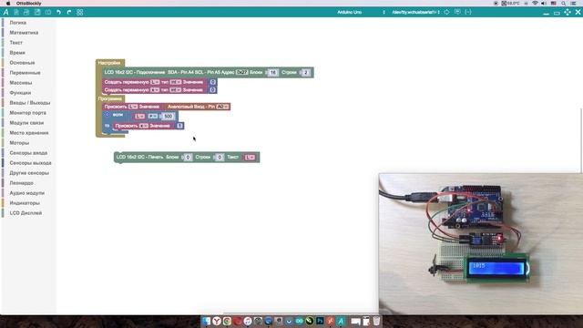Open type dropdown in second Создать переменную block

click(176, 90)
